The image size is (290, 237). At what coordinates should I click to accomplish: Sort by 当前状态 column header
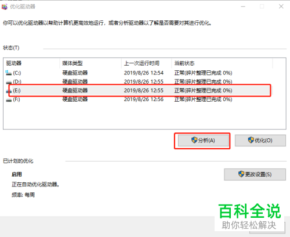click(184, 63)
